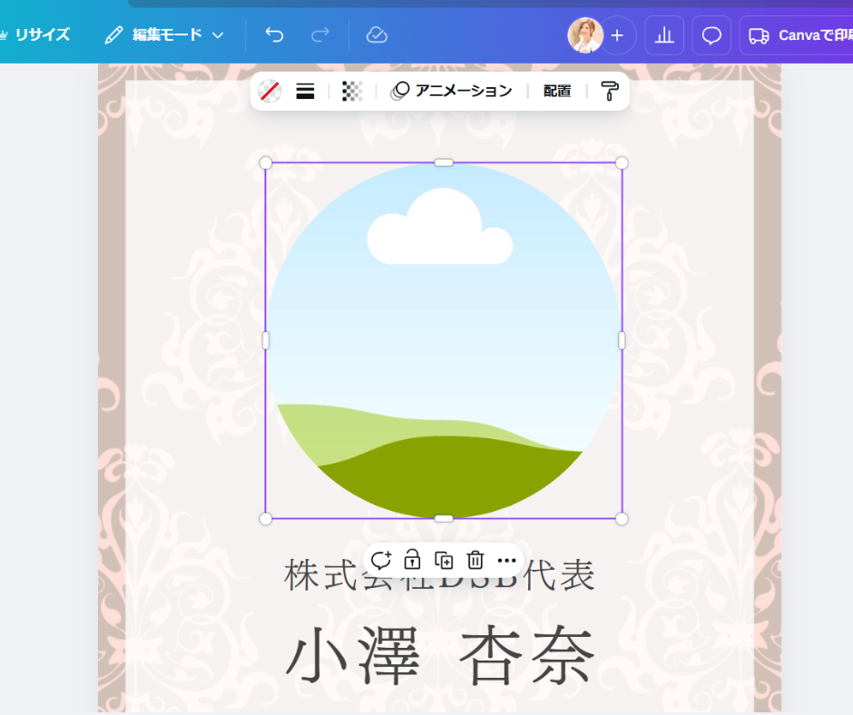Click the アニメーション button

pos(452,91)
